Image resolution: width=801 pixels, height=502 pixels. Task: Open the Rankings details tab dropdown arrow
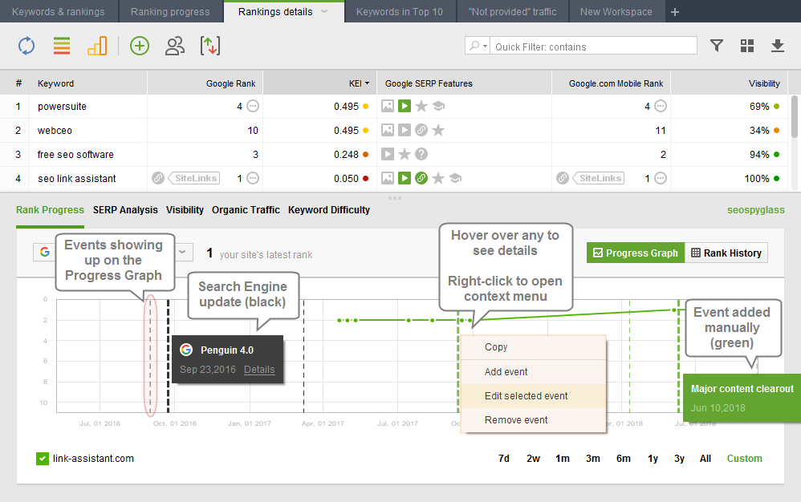[x=324, y=11]
